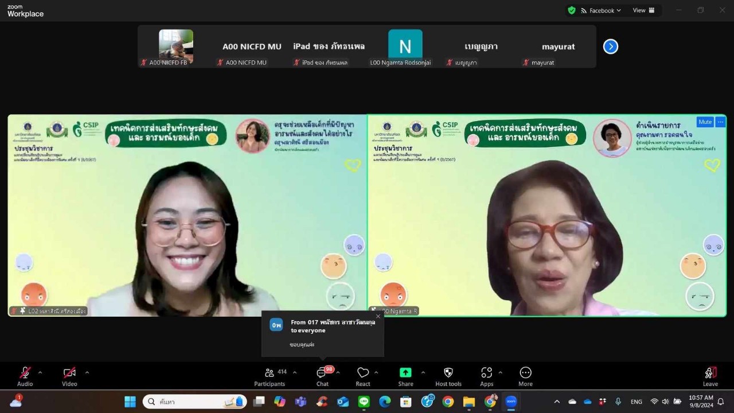Click the green encryption shield icon
This screenshot has width=734, height=413.
click(572, 10)
